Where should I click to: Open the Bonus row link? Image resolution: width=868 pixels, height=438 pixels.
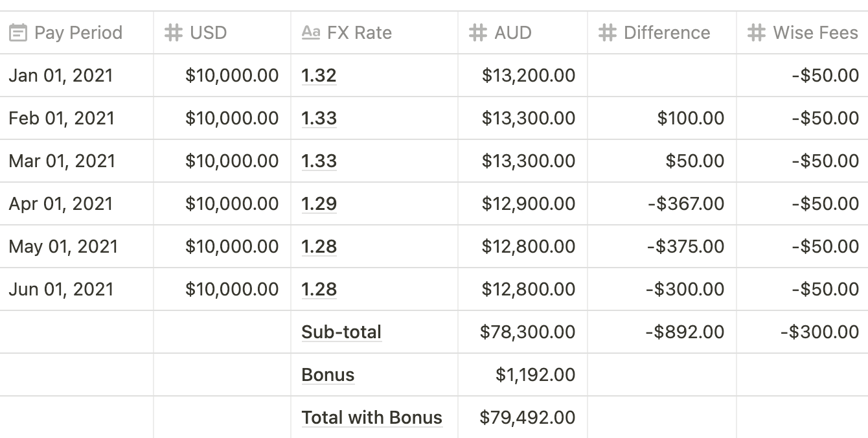pyautogui.click(x=328, y=375)
